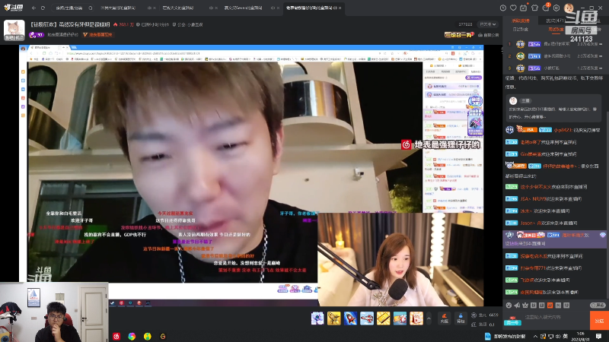Focus the chat message input field
This screenshot has width=609, height=342.
pyautogui.click(x=555, y=317)
